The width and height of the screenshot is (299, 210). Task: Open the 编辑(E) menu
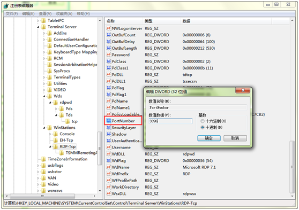point(28,14)
